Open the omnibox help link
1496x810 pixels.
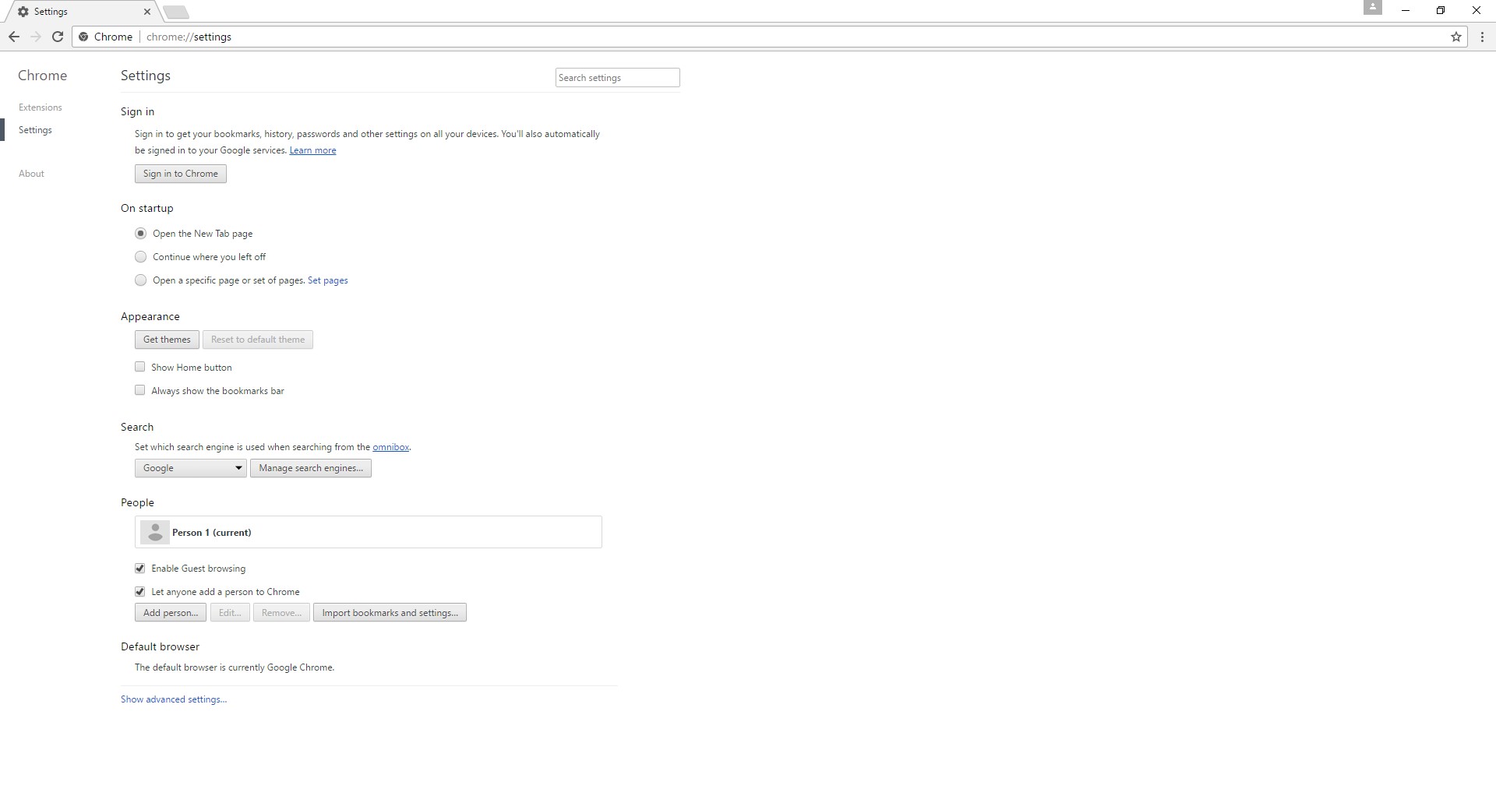[x=390, y=447]
